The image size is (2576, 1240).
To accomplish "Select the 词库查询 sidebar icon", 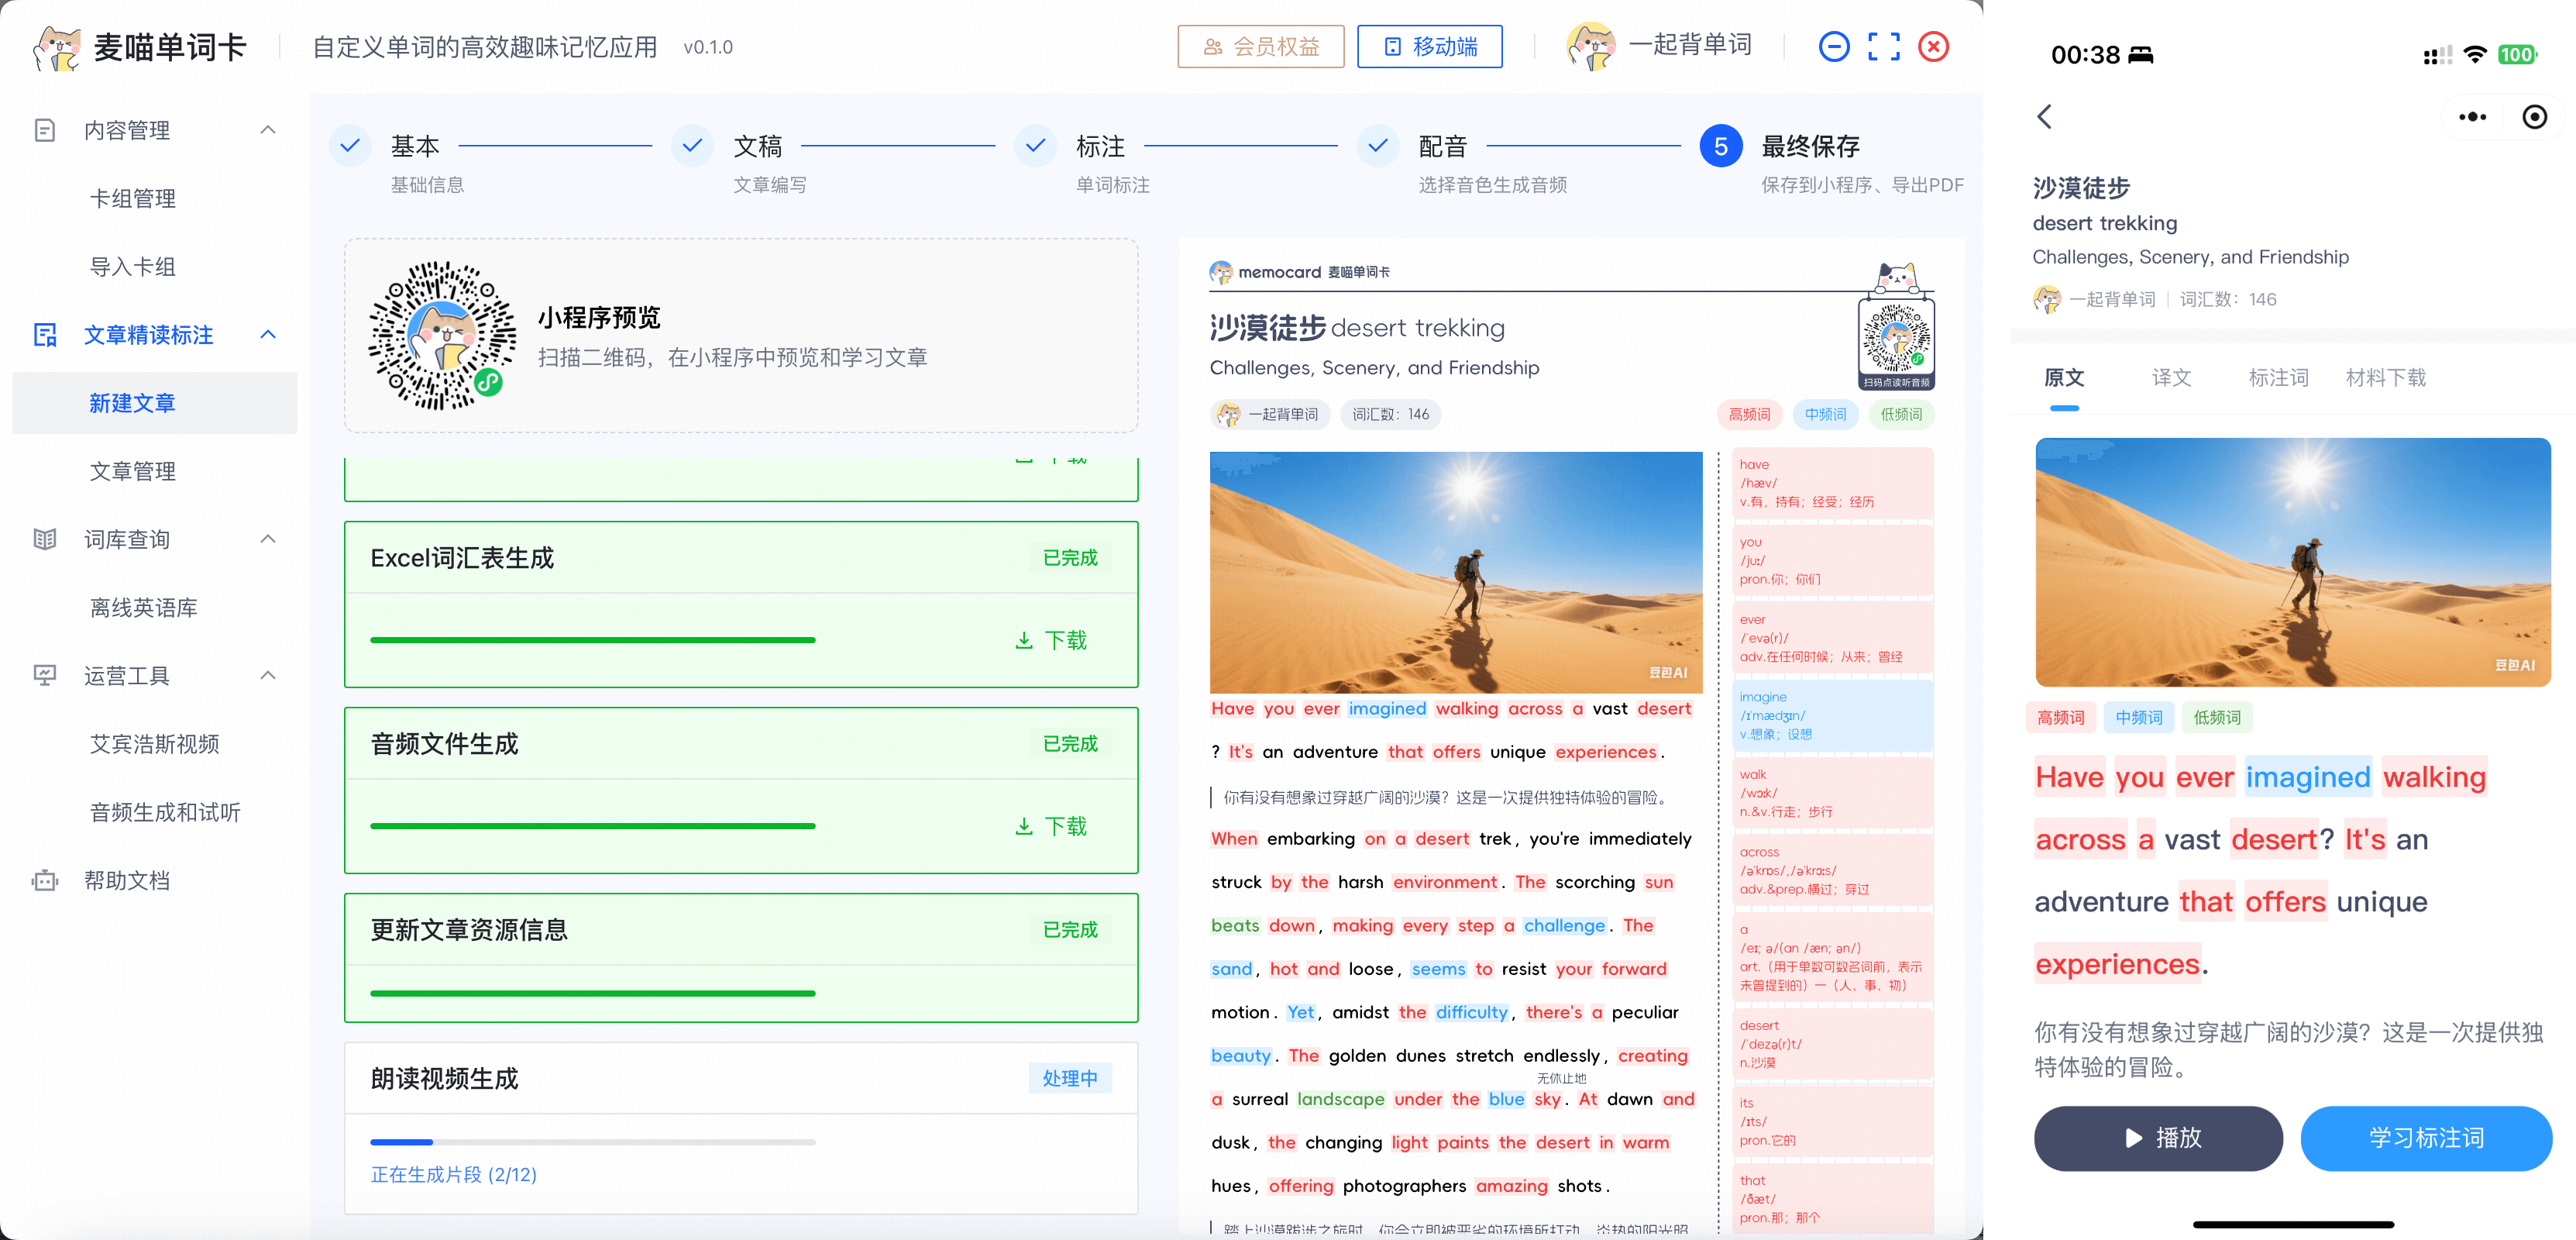I will (x=45, y=539).
